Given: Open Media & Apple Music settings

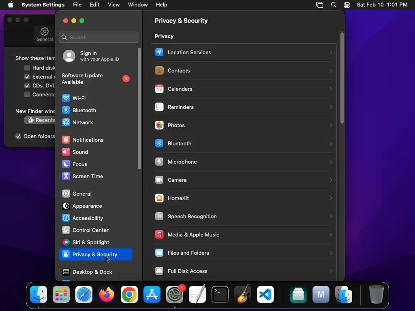Looking at the screenshot, I should click(244, 235).
